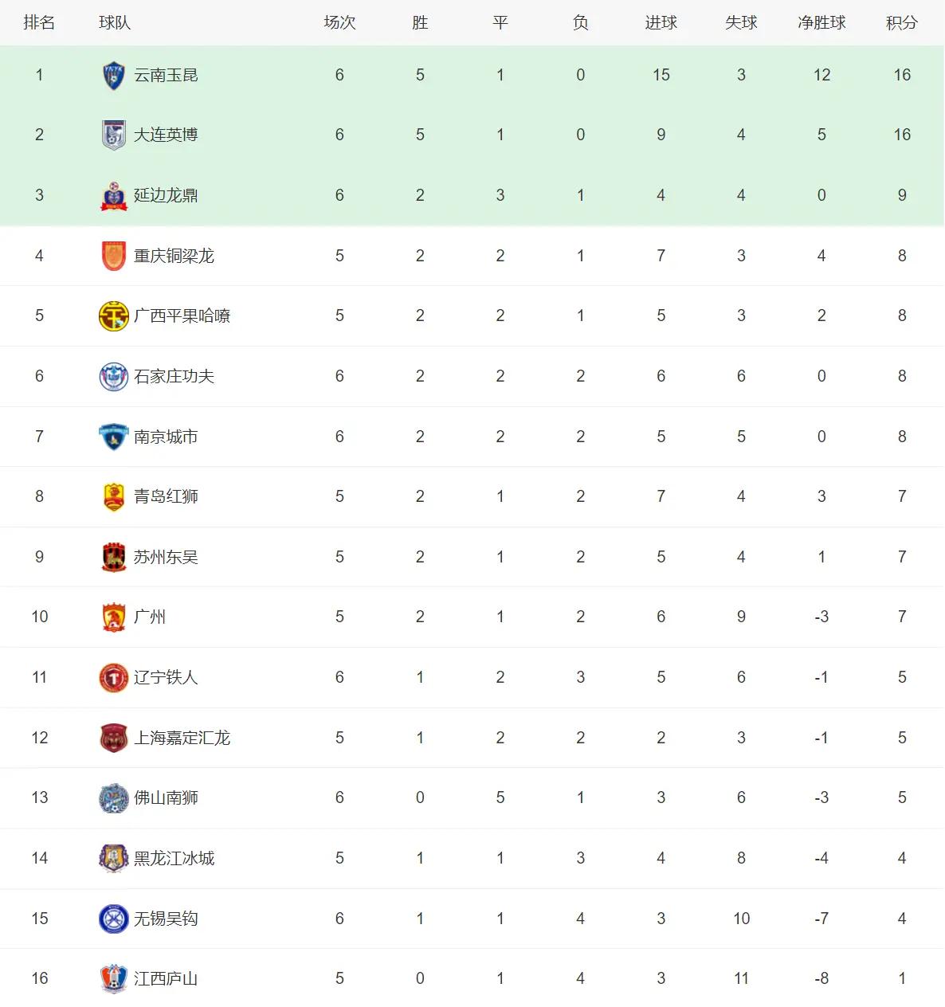The width and height of the screenshot is (945, 1007).
Task: Open the 苏州东吴 team name link
Action: (x=166, y=557)
